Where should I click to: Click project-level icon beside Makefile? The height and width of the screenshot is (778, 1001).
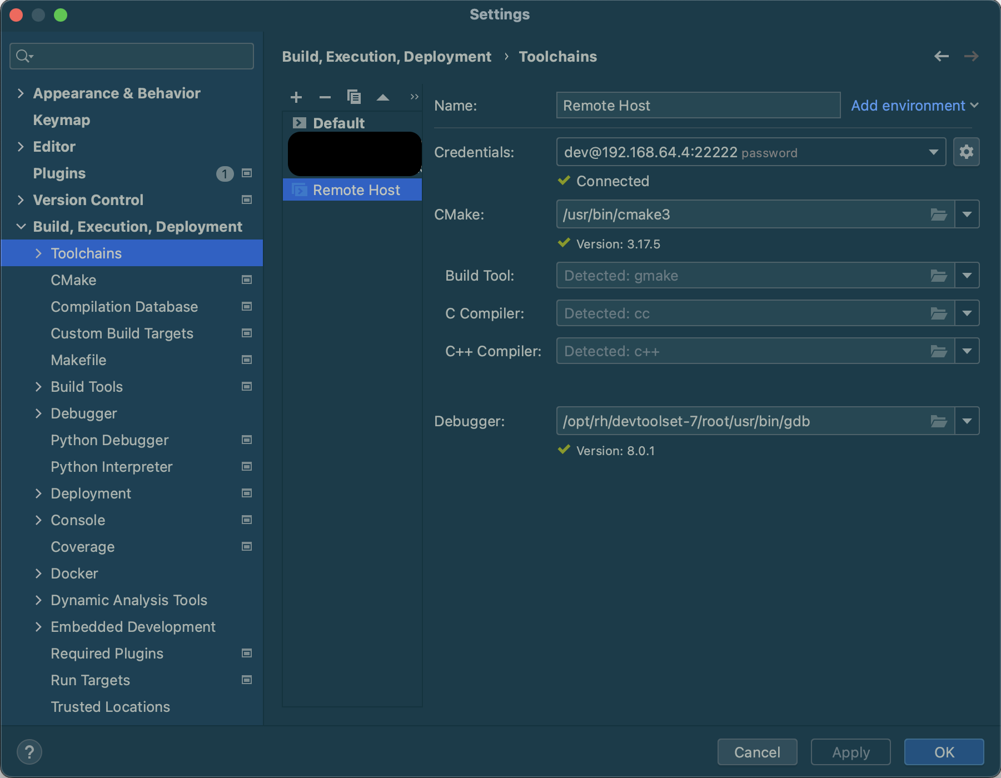point(247,360)
